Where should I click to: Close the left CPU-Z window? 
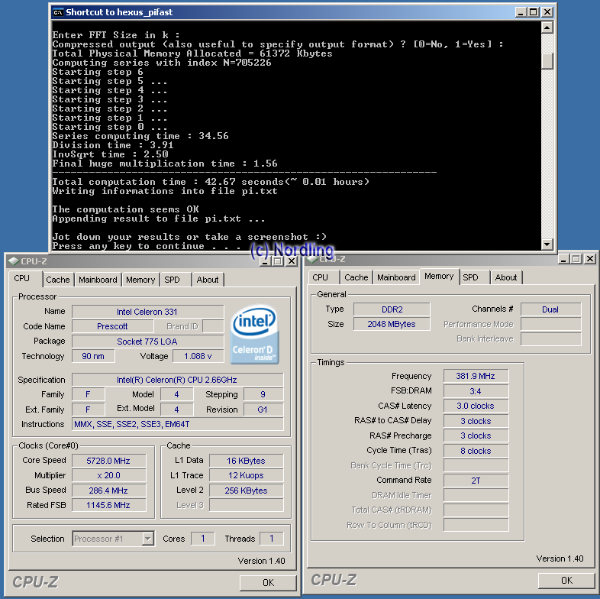click(x=292, y=261)
